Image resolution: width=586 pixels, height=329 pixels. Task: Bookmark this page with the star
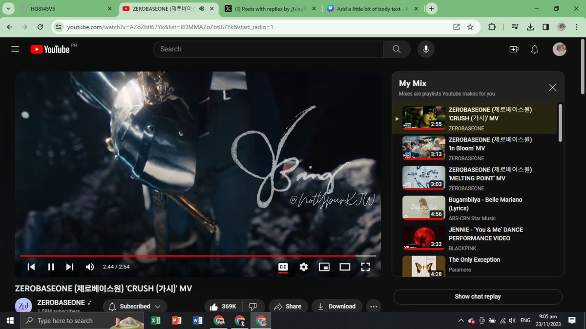click(470, 27)
